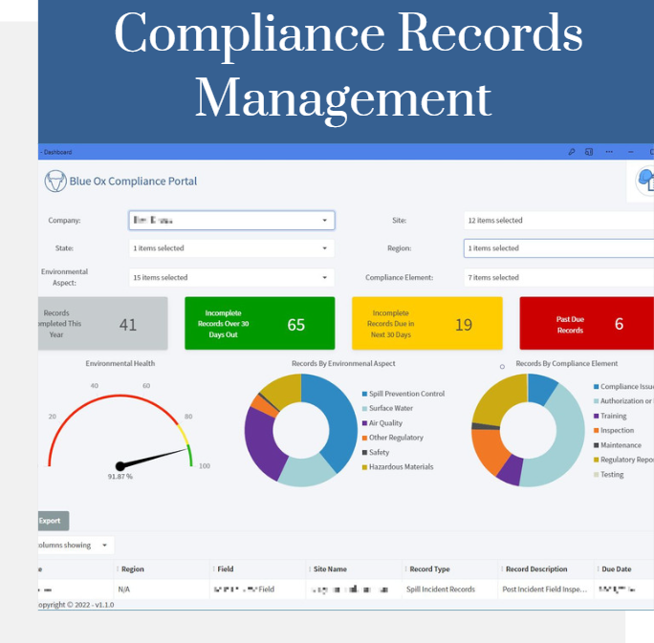The image size is (654, 643).
Task: Toggle Air Quality legend swatch
Action: pyautogui.click(x=364, y=423)
